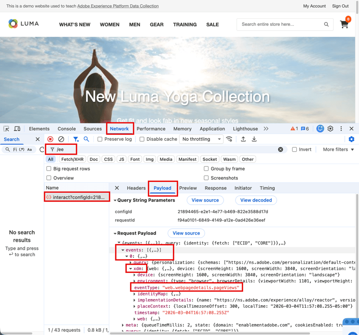View source of Request Payload
This screenshot has height=335, width=359.
pos(186,234)
